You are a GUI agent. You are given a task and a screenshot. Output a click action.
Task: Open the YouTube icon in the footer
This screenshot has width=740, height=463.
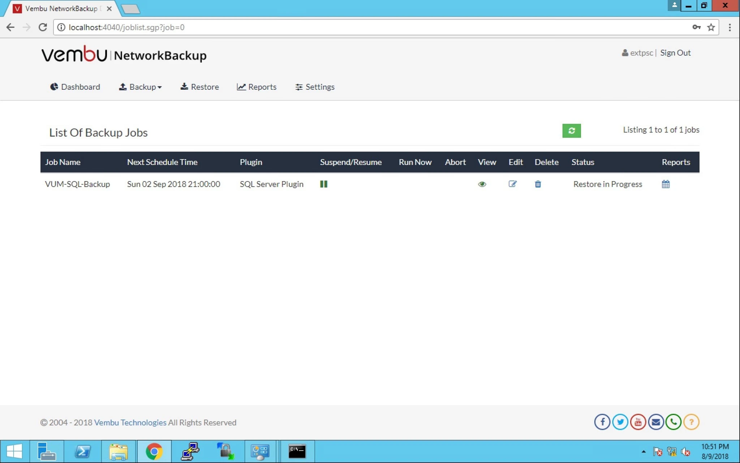(638, 422)
